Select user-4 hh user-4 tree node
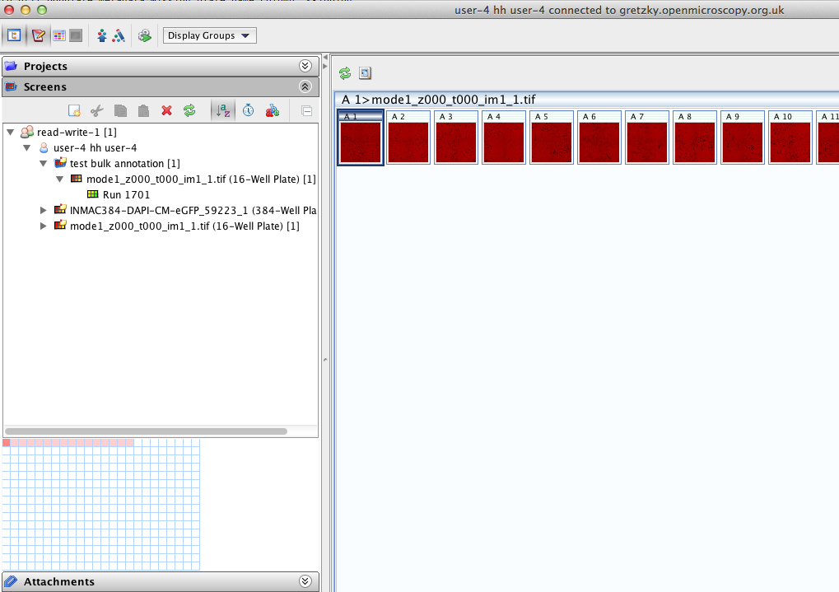The width and height of the screenshot is (839, 592). coord(95,148)
